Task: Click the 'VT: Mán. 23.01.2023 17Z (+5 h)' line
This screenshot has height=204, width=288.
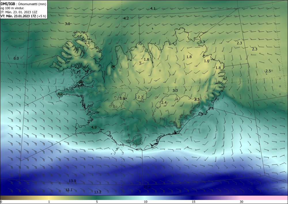Action: (23, 16)
